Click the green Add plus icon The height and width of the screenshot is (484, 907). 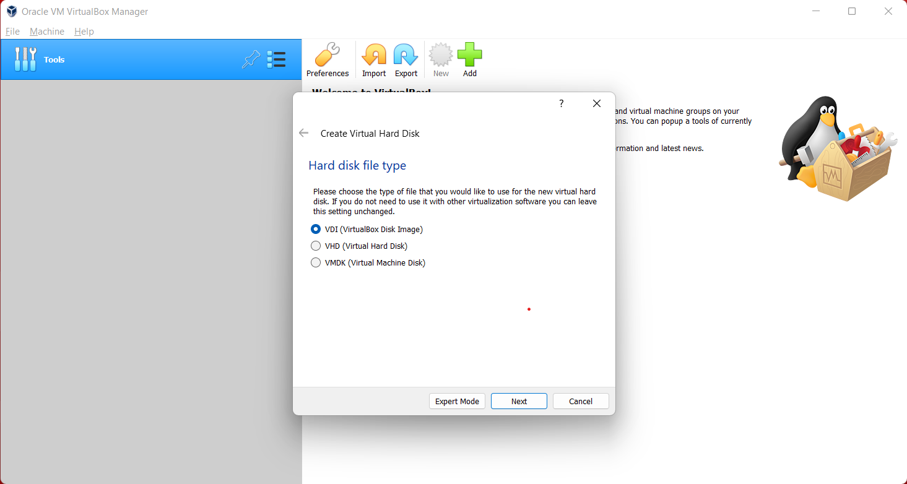click(x=470, y=56)
